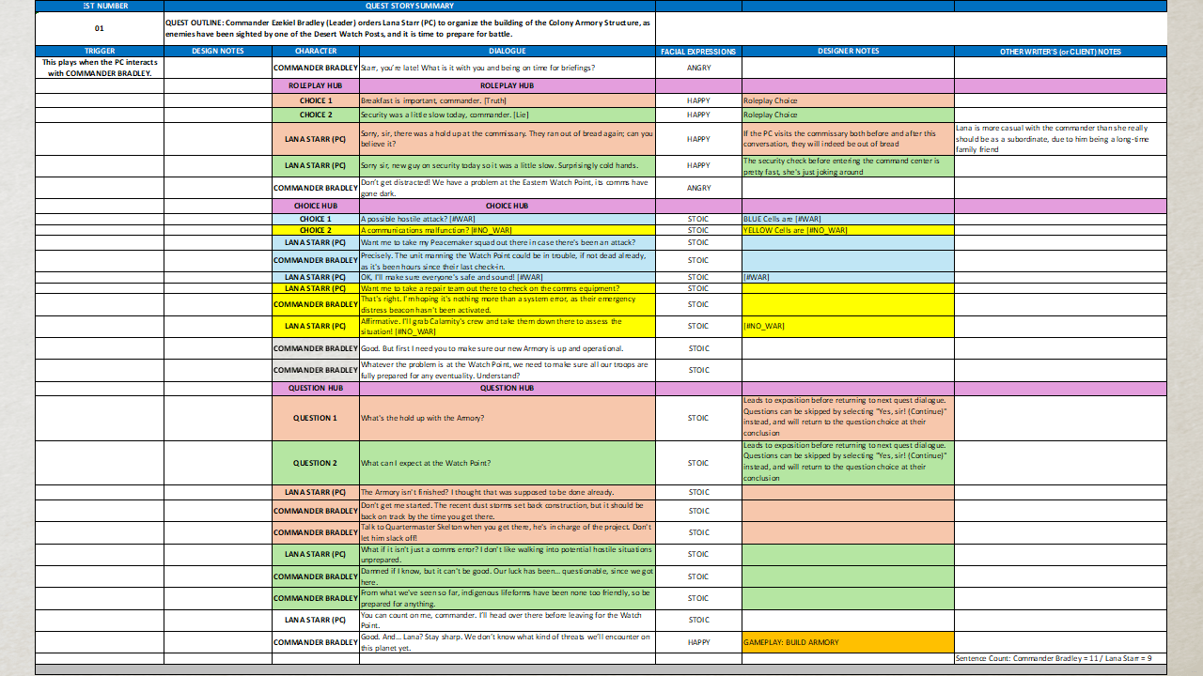Select the CHARACTER column header

click(x=315, y=51)
